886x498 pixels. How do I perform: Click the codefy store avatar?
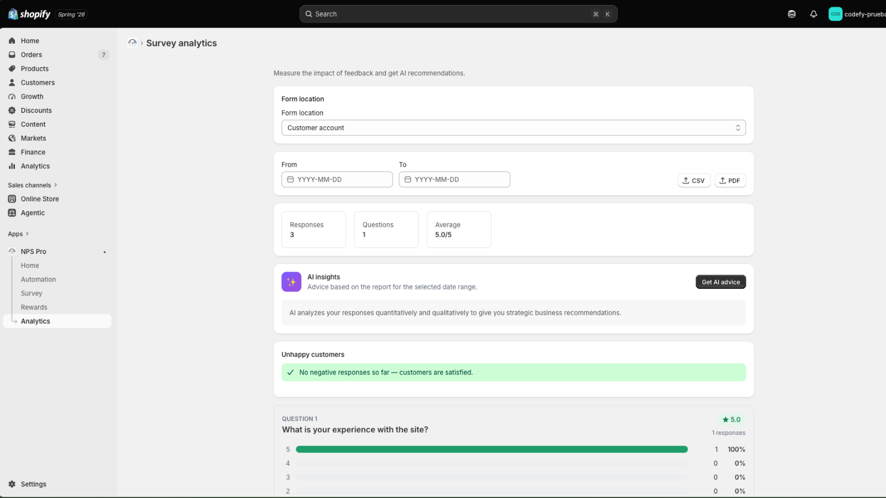835,14
